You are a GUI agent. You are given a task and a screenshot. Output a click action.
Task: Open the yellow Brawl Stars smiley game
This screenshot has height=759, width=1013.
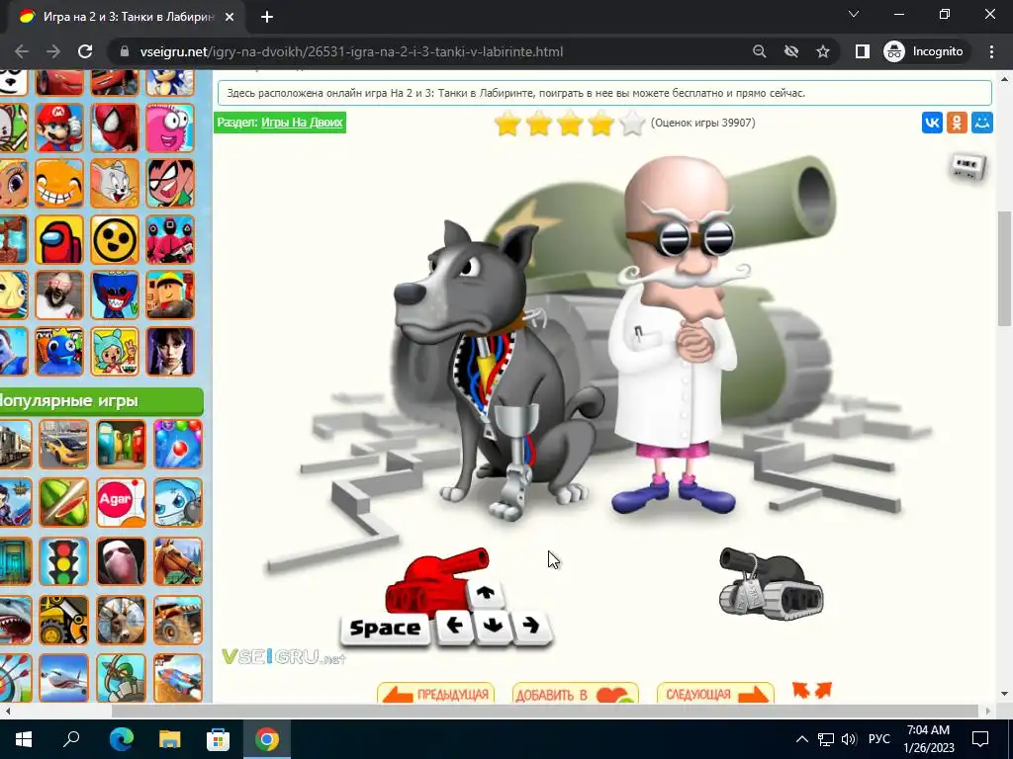click(115, 239)
